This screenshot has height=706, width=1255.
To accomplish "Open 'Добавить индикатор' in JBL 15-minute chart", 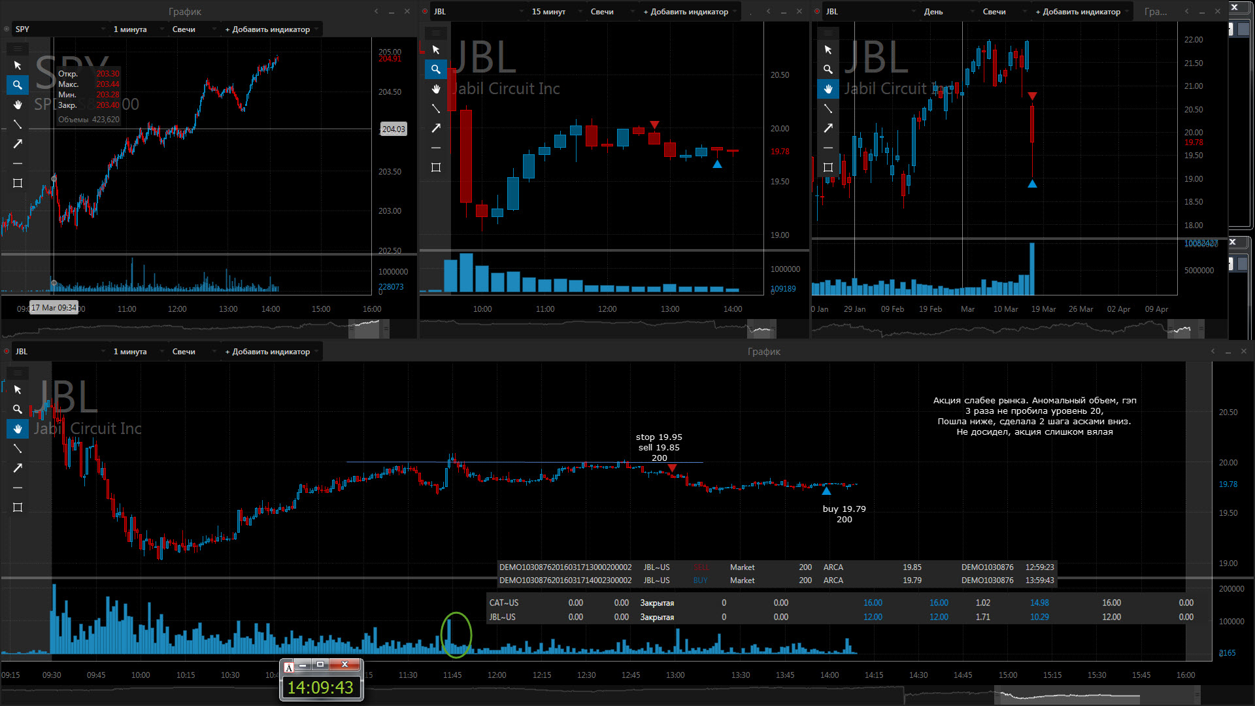I will (x=690, y=11).
